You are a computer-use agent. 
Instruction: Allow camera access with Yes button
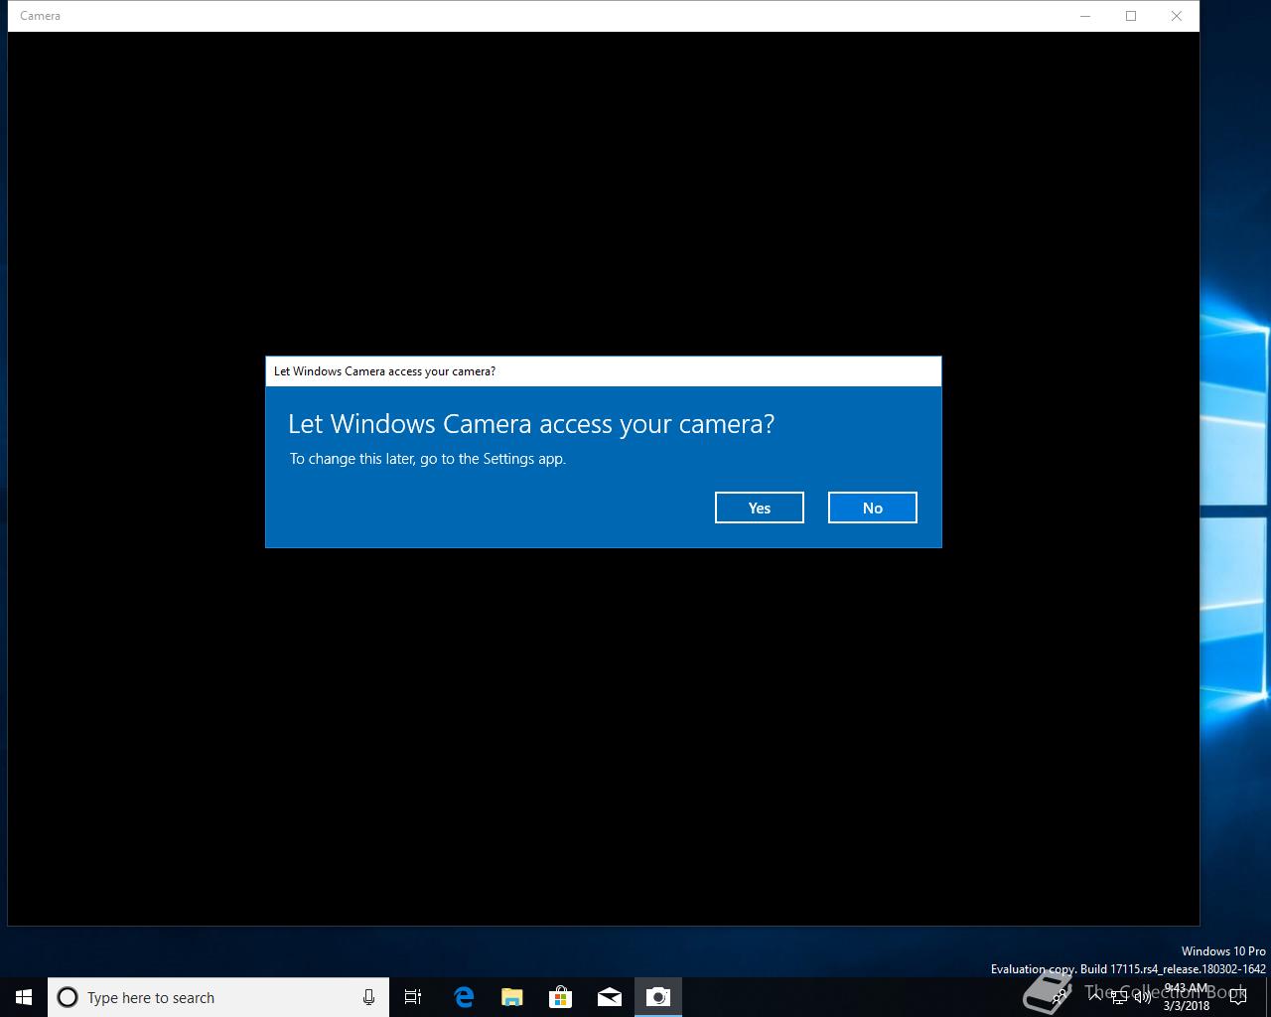click(x=759, y=508)
